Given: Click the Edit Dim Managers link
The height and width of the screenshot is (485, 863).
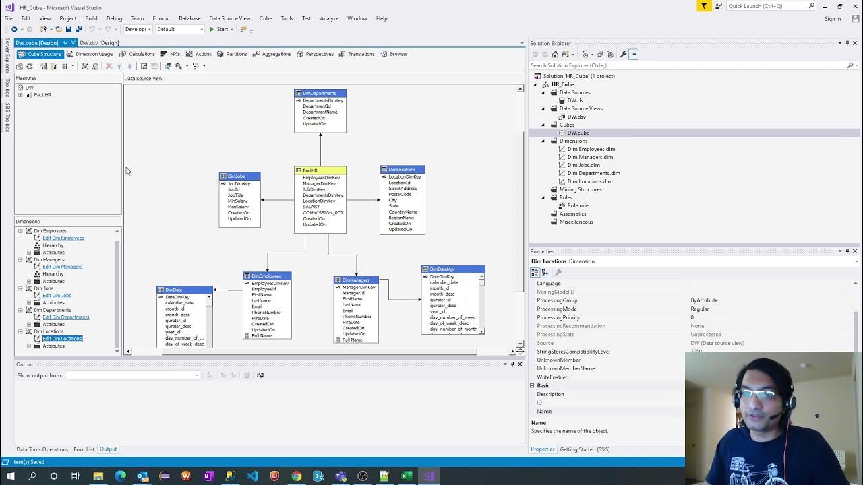Looking at the screenshot, I should tap(63, 267).
